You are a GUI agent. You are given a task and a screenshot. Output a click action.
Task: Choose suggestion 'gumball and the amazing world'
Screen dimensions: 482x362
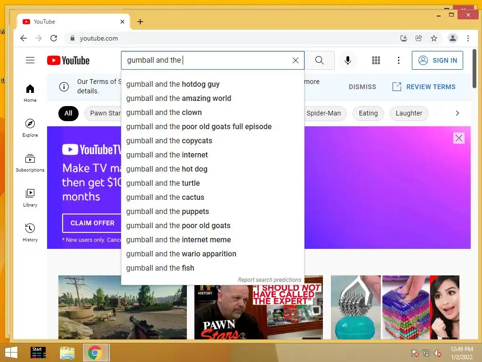click(x=213, y=99)
